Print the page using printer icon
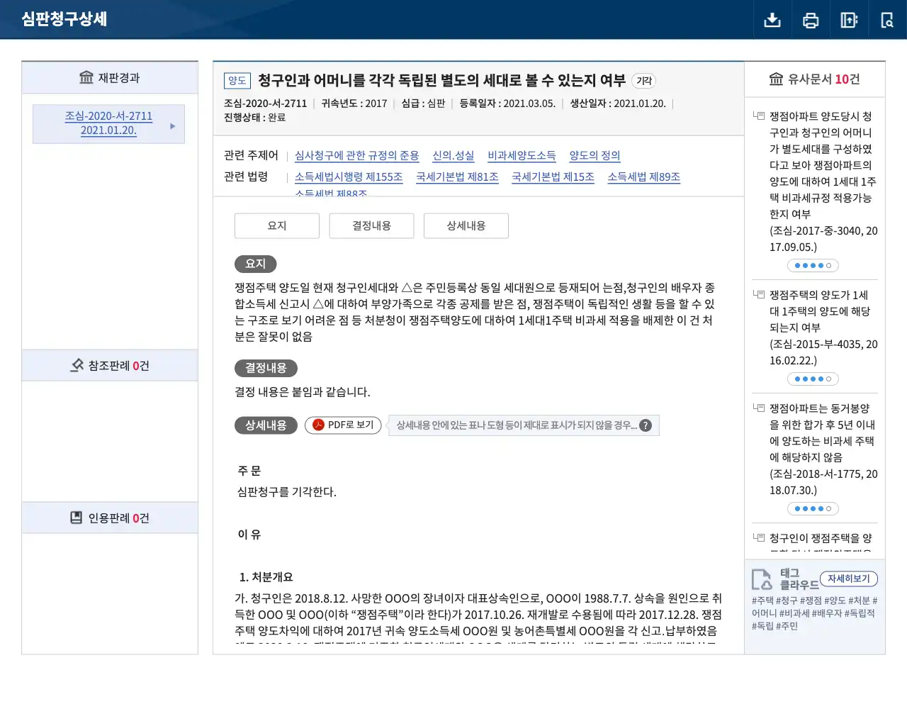 pyautogui.click(x=811, y=20)
